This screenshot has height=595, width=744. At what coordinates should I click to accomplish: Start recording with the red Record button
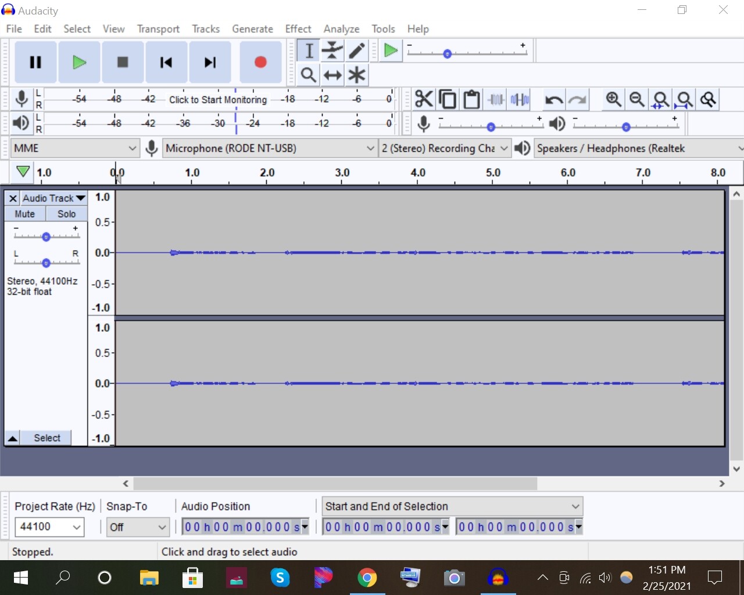coord(260,62)
